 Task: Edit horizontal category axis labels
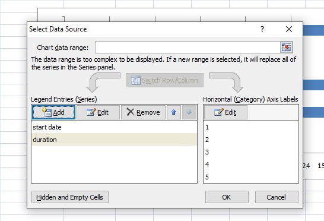[x=225, y=112]
